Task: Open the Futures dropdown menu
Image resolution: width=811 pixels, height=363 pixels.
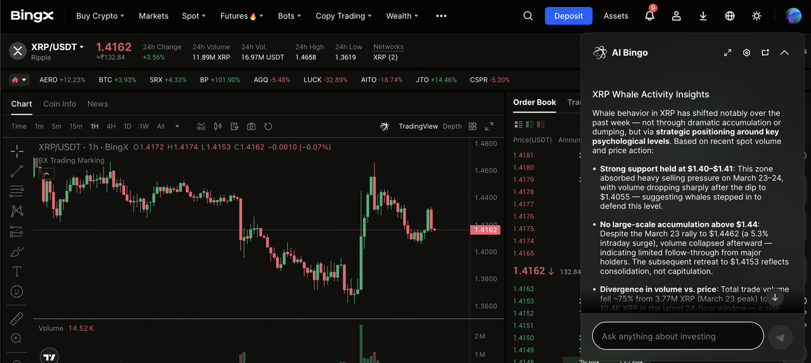Action: pos(241,16)
